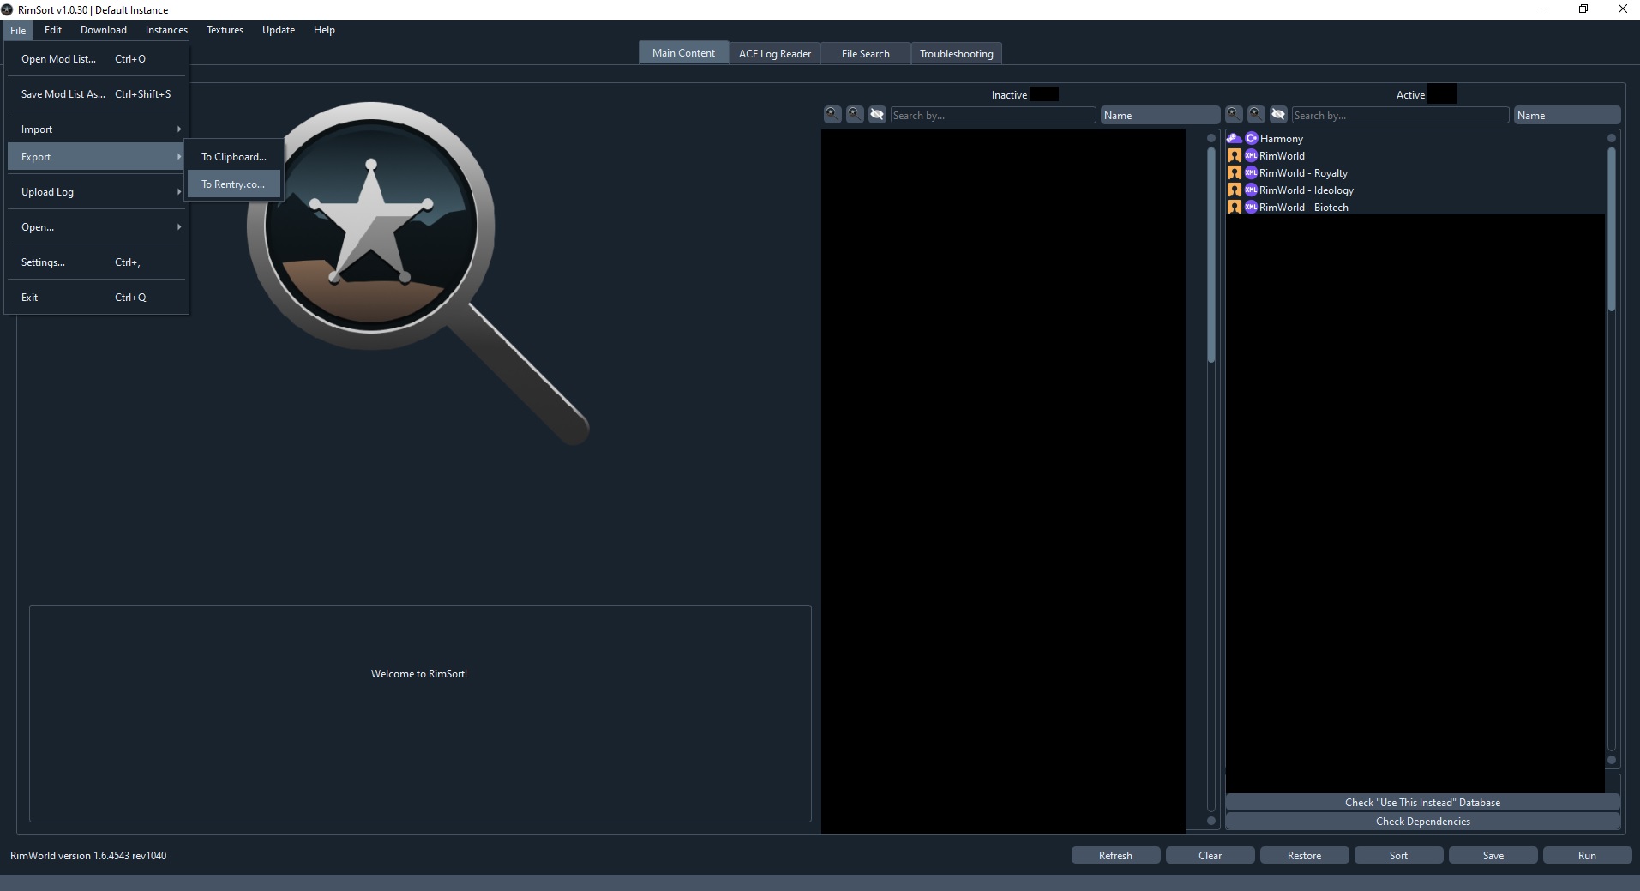
Task: Choose To Rentry.co... from Export submenu
Action: pyautogui.click(x=233, y=184)
